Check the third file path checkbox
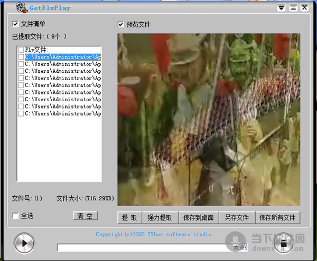 21,71
